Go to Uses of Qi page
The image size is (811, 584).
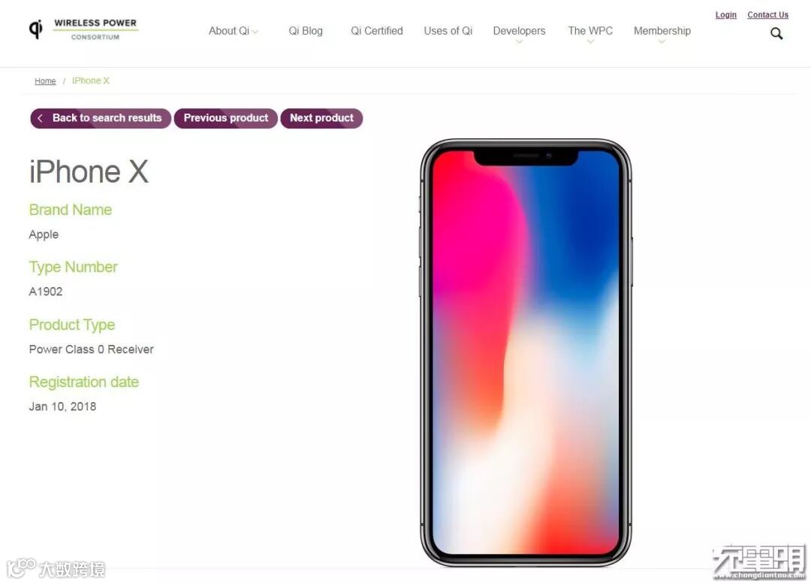pos(448,31)
